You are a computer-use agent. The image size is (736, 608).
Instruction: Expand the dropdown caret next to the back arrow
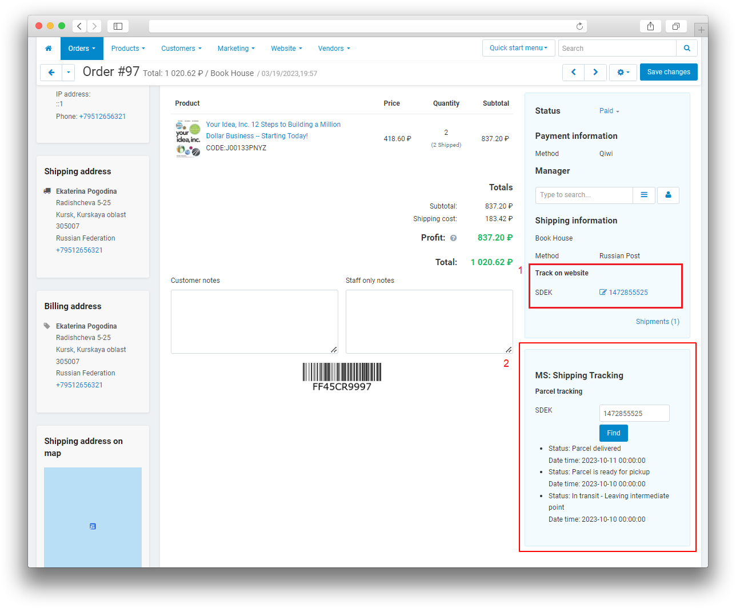click(x=69, y=73)
